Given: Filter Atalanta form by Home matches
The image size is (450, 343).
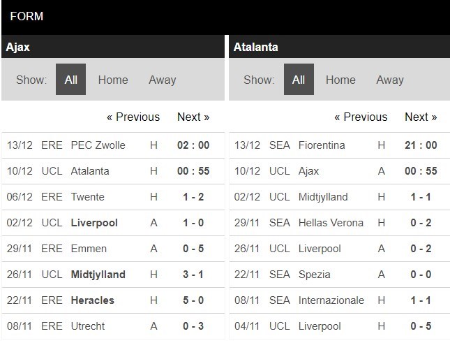Looking at the screenshot, I should [340, 80].
